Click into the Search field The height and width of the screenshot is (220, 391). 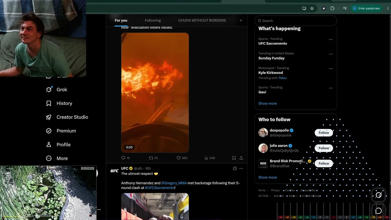[x=296, y=21]
